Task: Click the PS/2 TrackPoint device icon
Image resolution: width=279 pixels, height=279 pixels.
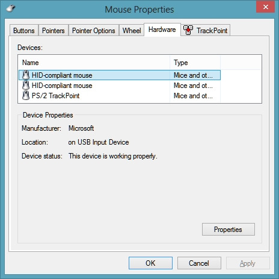Action: tap(26, 95)
